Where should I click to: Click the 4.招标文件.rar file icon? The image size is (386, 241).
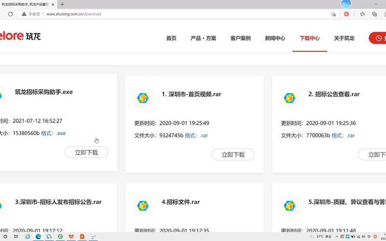pyautogui.click(x=142, y=206)
